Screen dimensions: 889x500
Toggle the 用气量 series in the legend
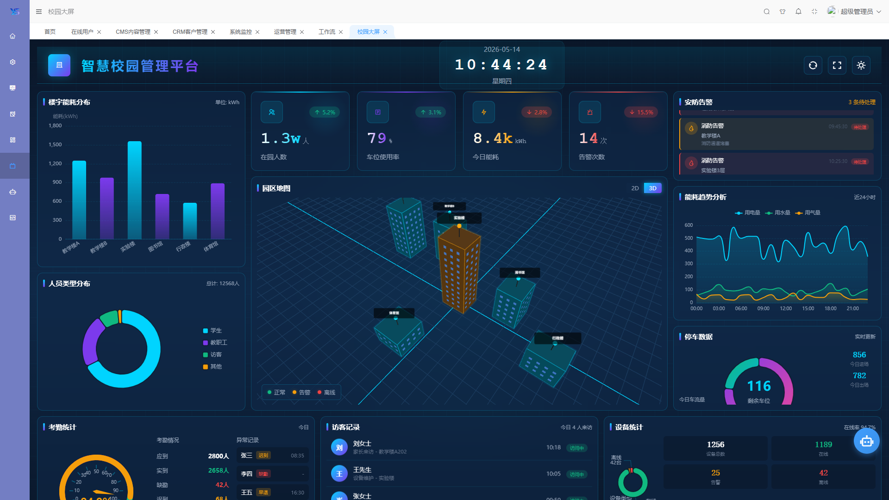coord(808,213)
